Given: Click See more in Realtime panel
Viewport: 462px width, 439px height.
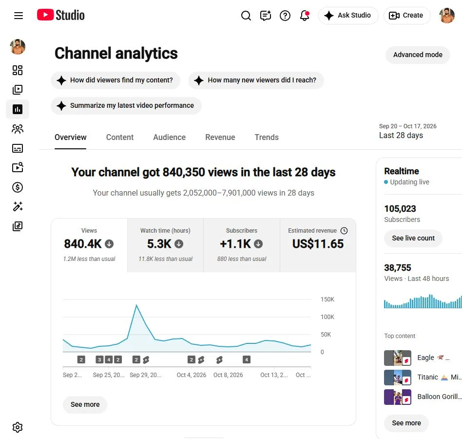Looking at the screenshot, I should (x=406, y=423).
